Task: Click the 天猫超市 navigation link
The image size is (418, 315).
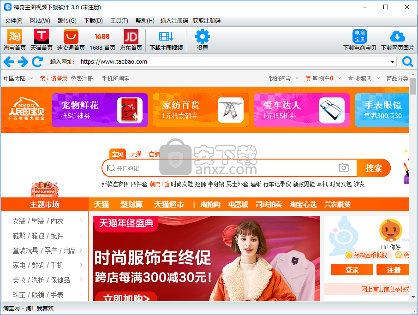Action: (x=169, y=204)
